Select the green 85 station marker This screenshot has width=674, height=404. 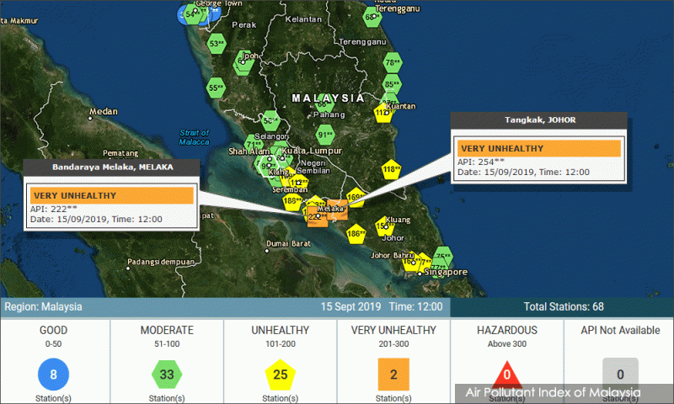[x=392, y=84]
